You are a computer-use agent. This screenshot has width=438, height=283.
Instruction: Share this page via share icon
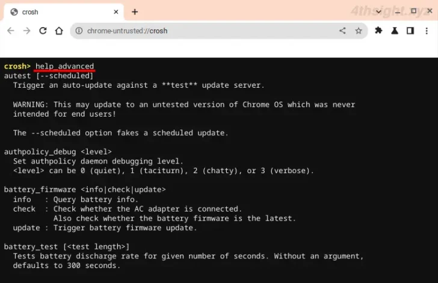(x=342, y=31)
